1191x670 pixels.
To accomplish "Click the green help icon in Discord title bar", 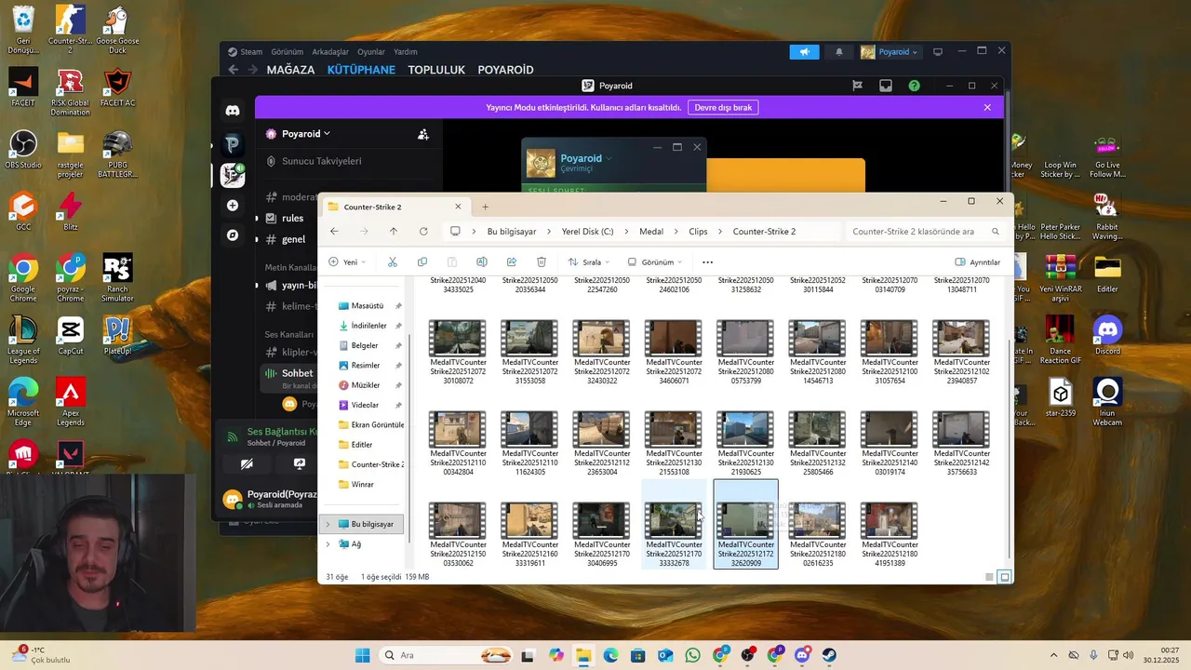I will pyautogui.click(x=914, y=86).
